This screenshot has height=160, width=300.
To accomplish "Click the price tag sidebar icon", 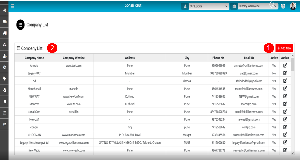I will tap(5, 79).
